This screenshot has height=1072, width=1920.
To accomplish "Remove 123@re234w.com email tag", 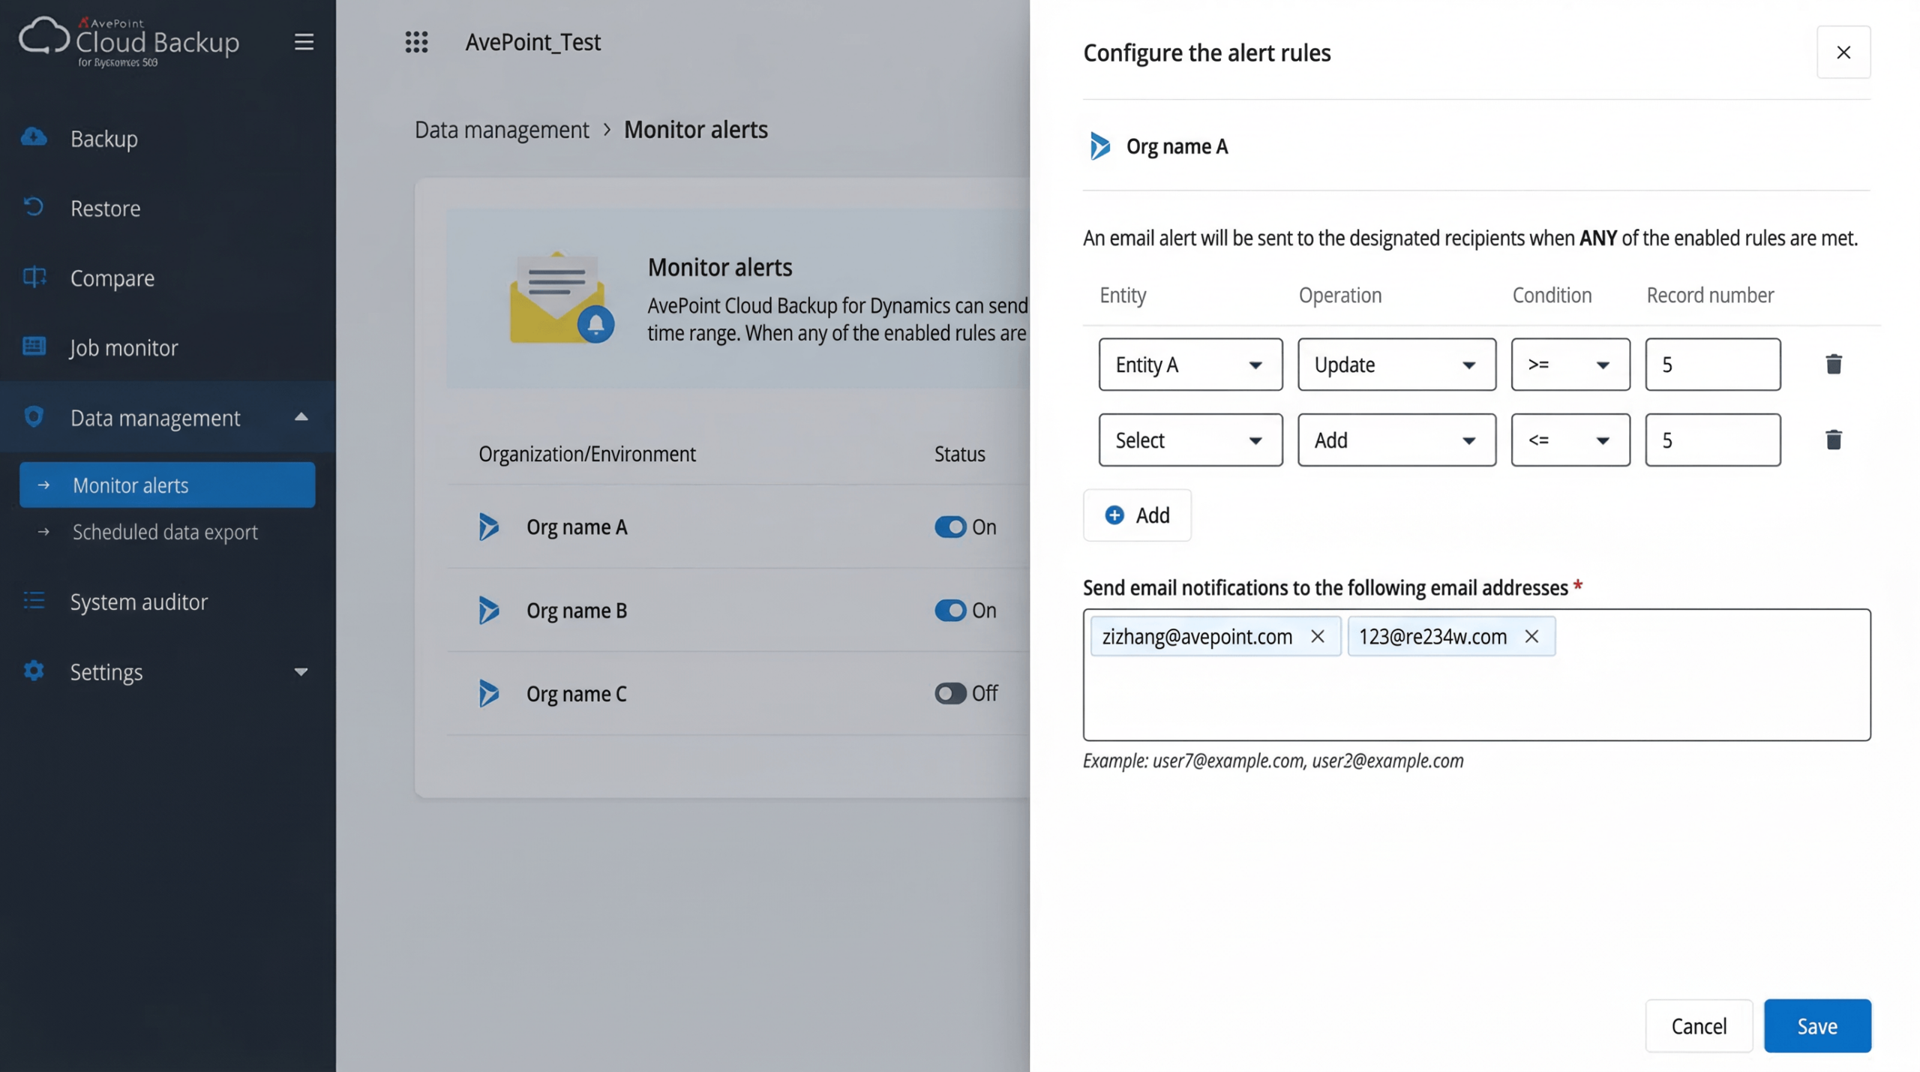I will pyautogui.click(x=1531, y=636).
